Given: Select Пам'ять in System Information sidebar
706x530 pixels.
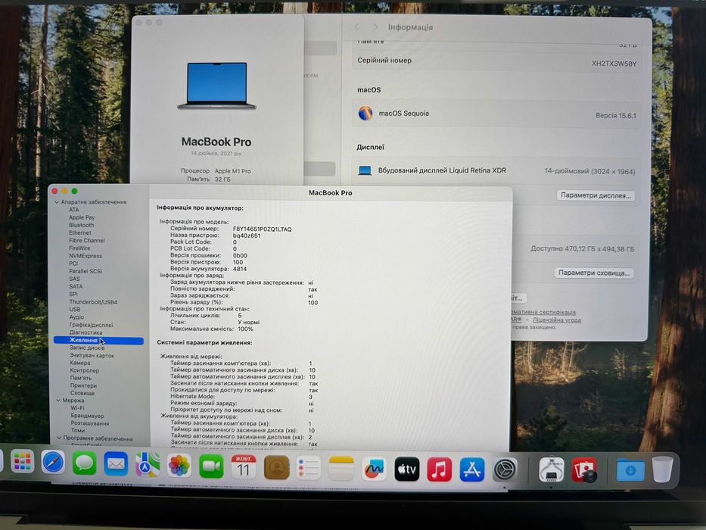Looking at the screenshot, I should 81,378.
